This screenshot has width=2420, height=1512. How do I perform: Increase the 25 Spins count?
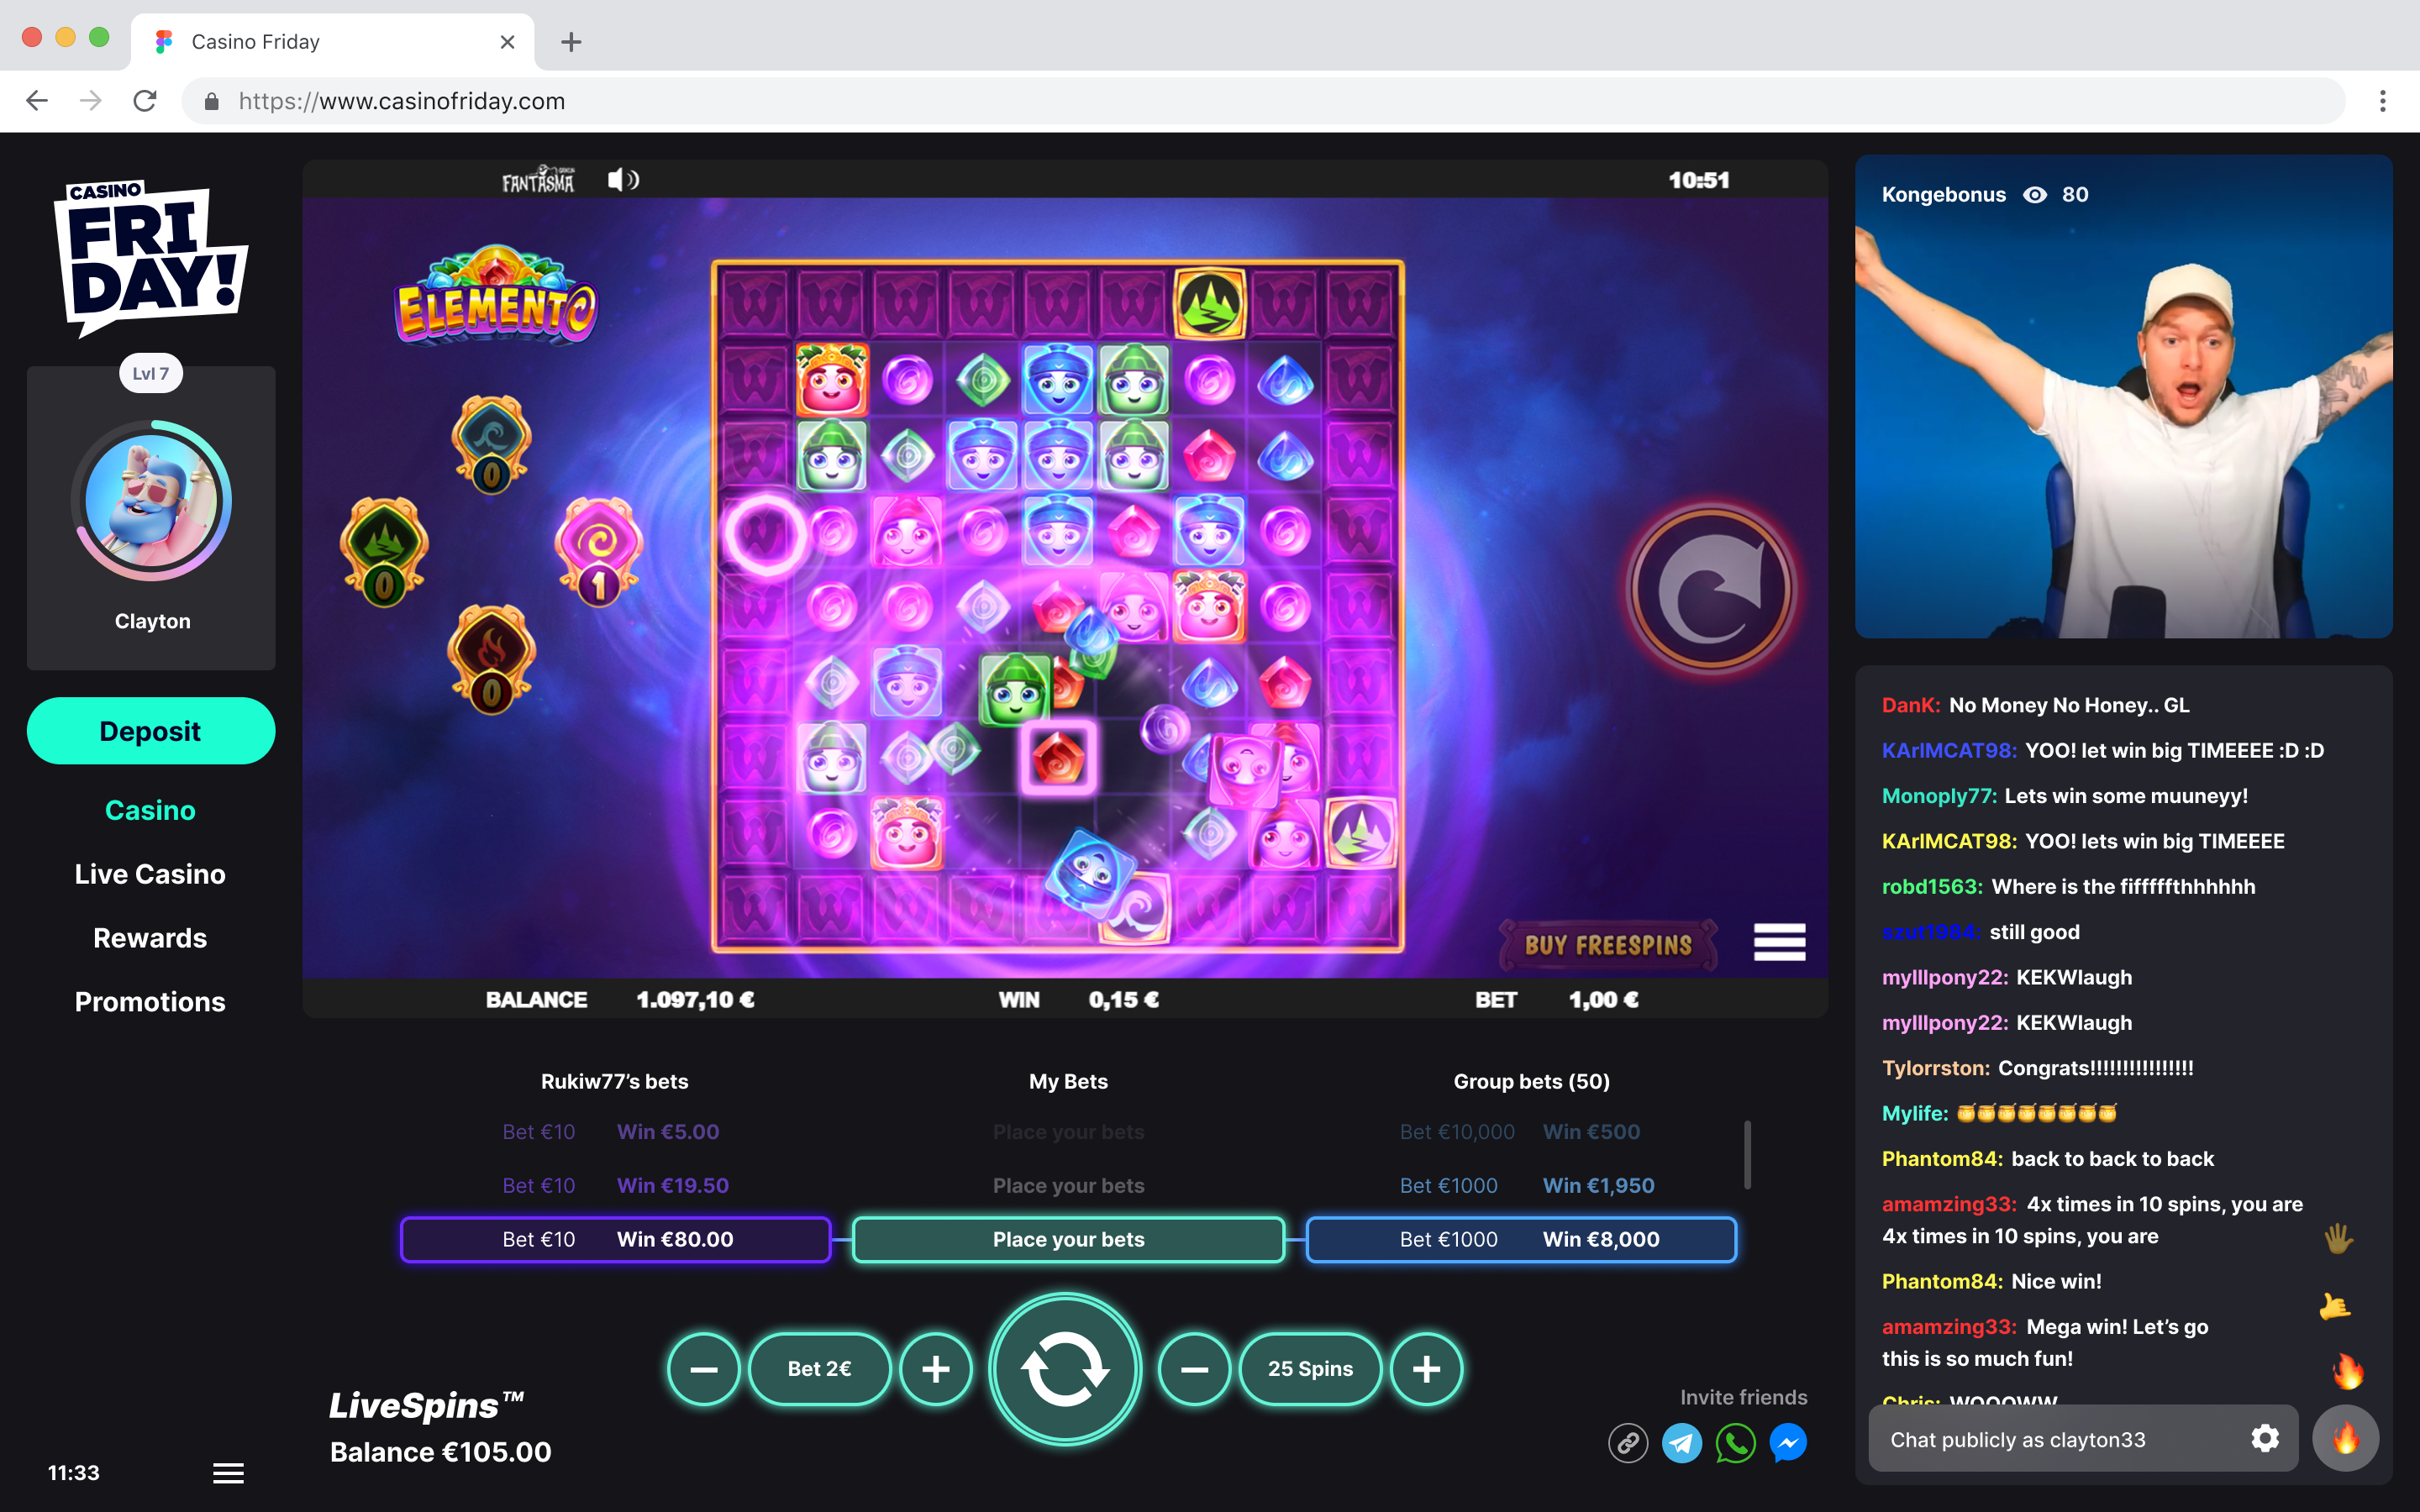(1426, 1369)
